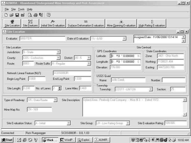Click the Print toolbar icon

36,15
